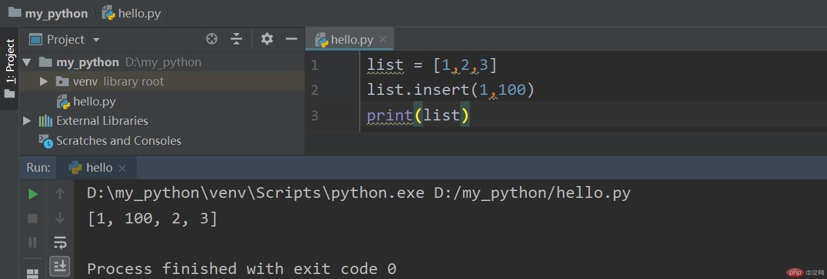Open Project panel settings gear
827x279 pixels.
267,39
